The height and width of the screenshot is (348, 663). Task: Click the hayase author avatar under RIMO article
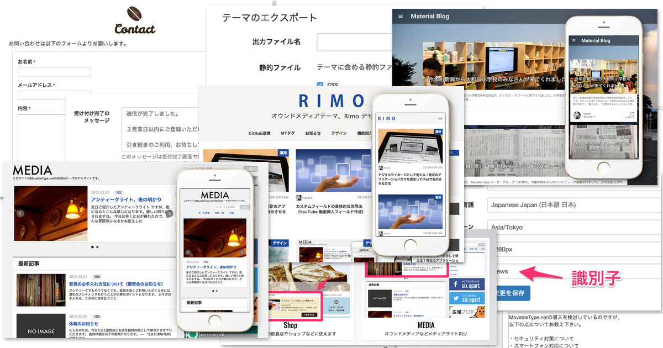pyautogui.click(x=299, y=197)
